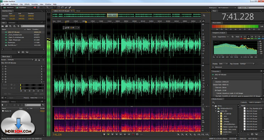Click Rewind in the transport

[x=121, y=134]
